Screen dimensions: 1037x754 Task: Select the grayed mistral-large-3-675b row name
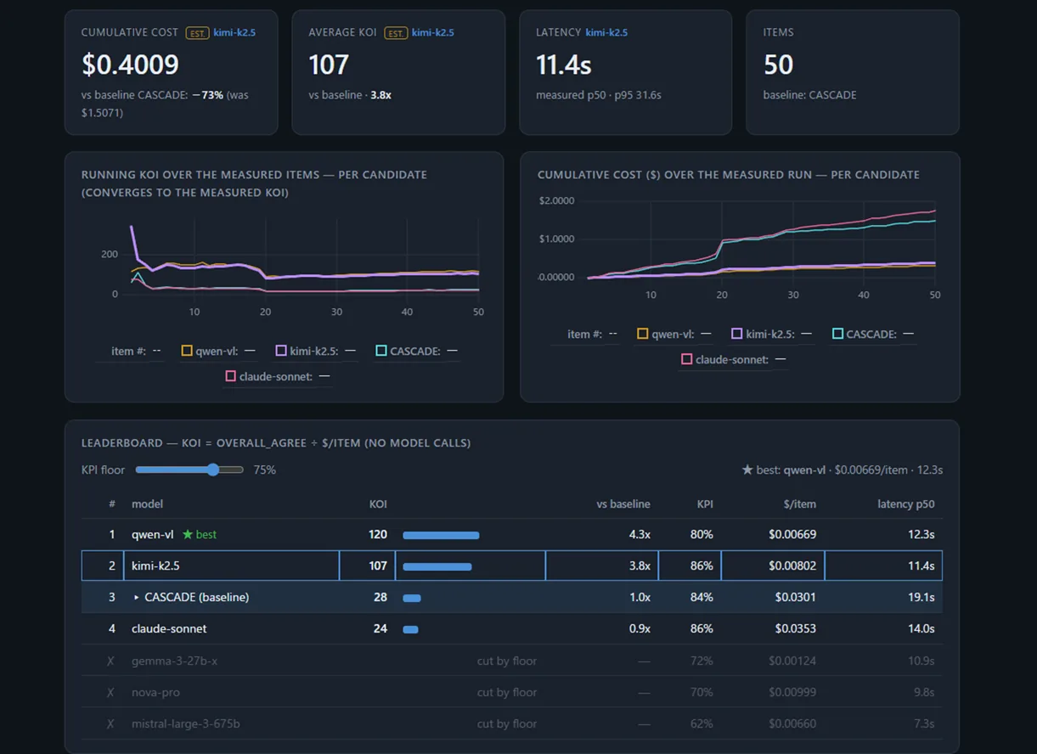(186, 723)
